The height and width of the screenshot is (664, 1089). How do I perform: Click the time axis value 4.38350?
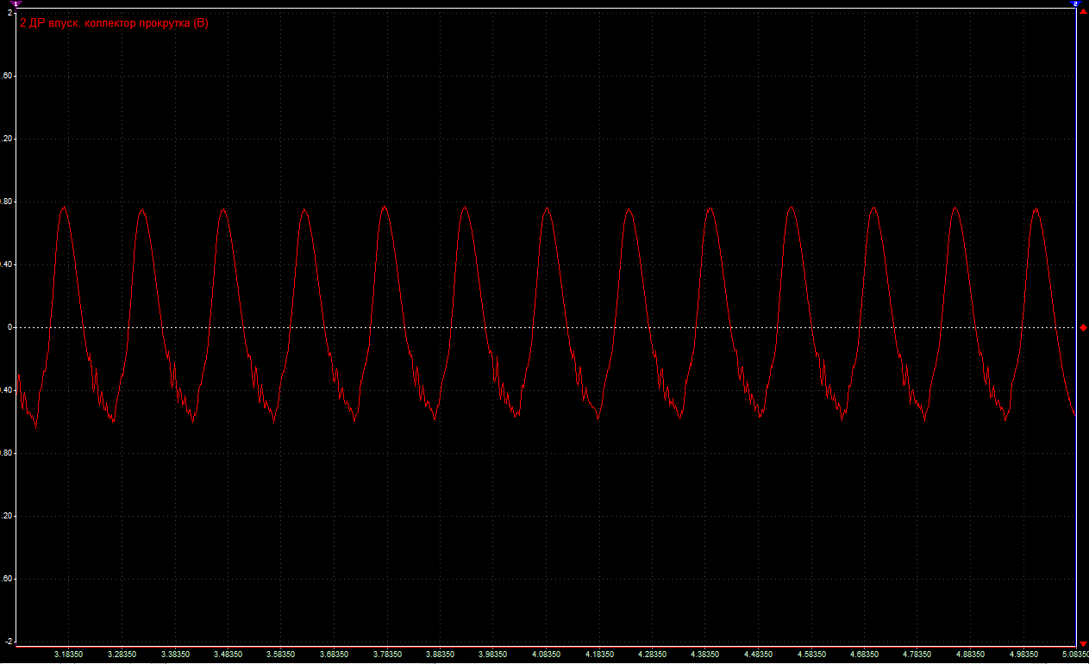(704, 655)
